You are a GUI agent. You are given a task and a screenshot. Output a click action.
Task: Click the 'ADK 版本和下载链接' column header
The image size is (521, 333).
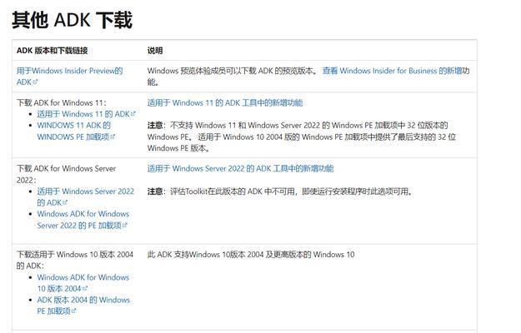tap(53, 51)
